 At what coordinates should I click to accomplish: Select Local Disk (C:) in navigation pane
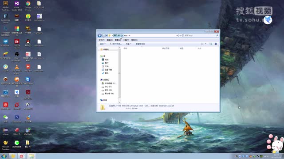(108, 83)
